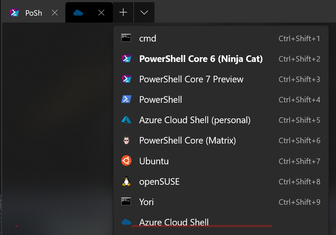The image size is (336, 235).
Task: Select the Azure Cloud Shell entry at the bottom
Action: 174,222
